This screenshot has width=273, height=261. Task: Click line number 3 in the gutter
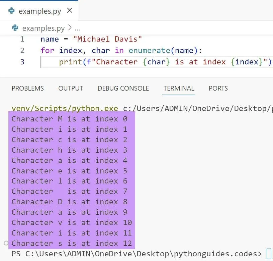pos(22,62)
